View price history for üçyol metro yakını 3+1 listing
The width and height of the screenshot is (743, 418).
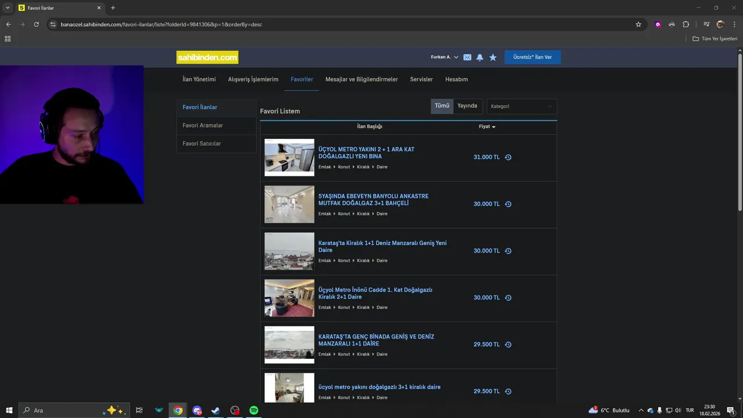click(508, 391)
